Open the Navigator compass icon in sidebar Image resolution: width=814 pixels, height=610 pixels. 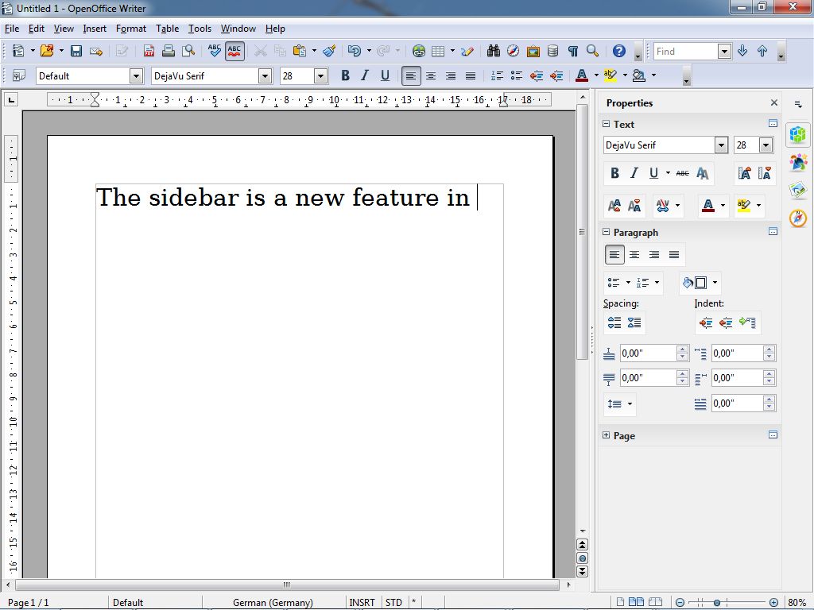pos(798,218)
